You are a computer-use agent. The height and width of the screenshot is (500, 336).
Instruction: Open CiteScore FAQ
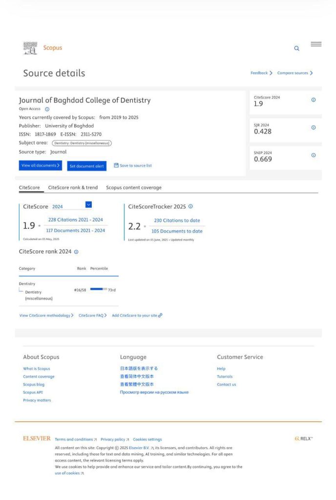92,315
